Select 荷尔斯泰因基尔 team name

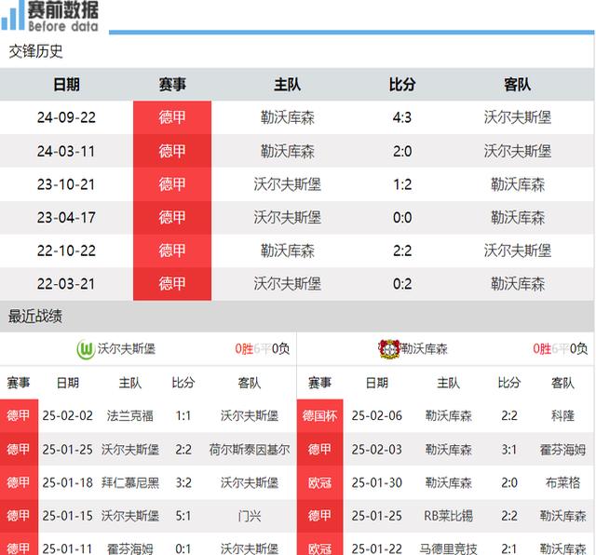click(250, 450)
